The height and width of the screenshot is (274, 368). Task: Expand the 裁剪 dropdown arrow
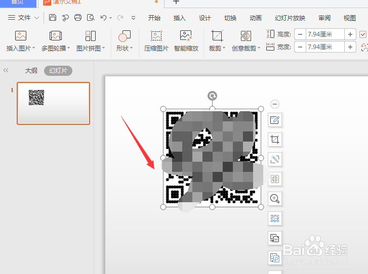click(x=224, y=48)
